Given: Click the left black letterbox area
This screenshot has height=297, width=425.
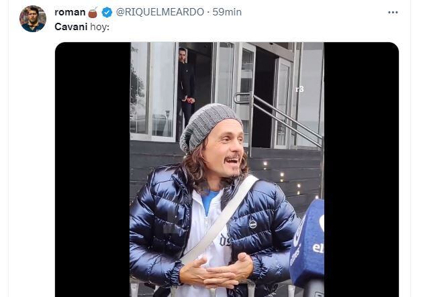Looking at the screenshot, I should click(93, 170).
